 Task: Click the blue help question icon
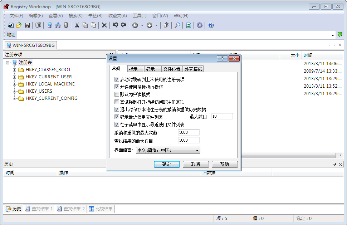pyautogui.click(x=211, y=25)
